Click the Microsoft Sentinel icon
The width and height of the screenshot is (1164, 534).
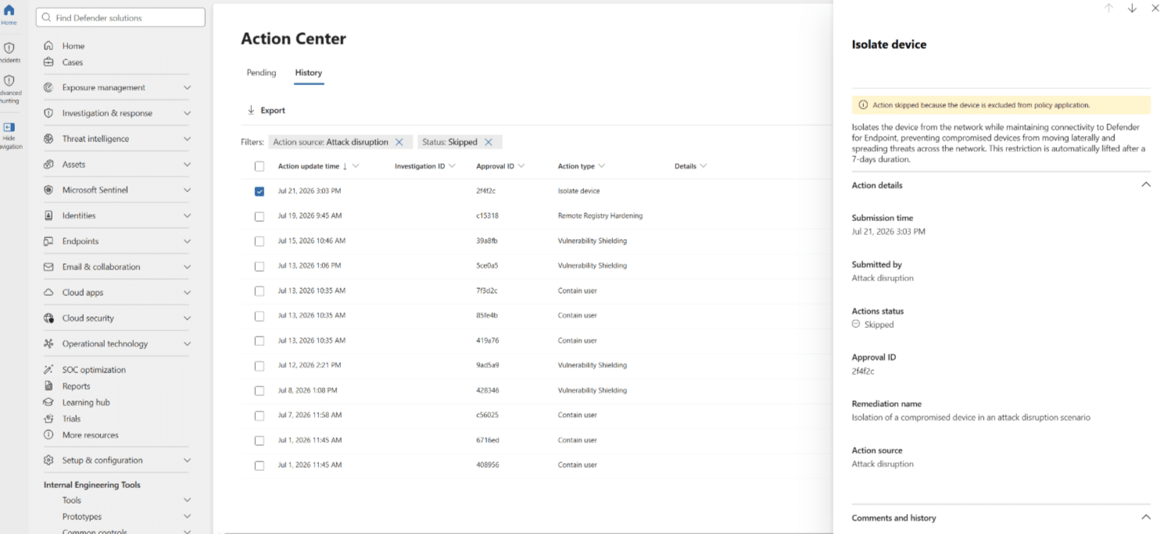tap(48, 190)
